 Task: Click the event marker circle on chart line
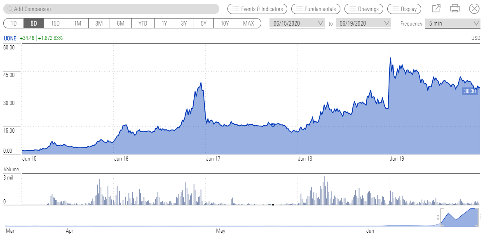click(x=273, y=125)
